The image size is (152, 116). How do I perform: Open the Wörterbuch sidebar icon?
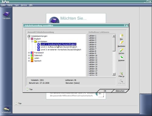(6, 110)
